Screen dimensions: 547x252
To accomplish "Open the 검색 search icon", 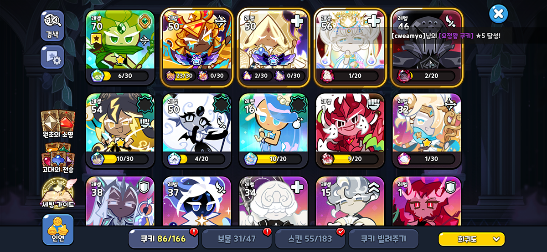I will (52, 26).
